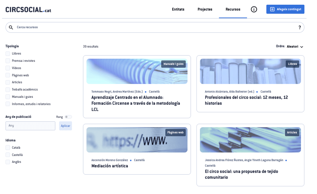Enable the Vídeos filter checkbox

click(x=8, y=68)
